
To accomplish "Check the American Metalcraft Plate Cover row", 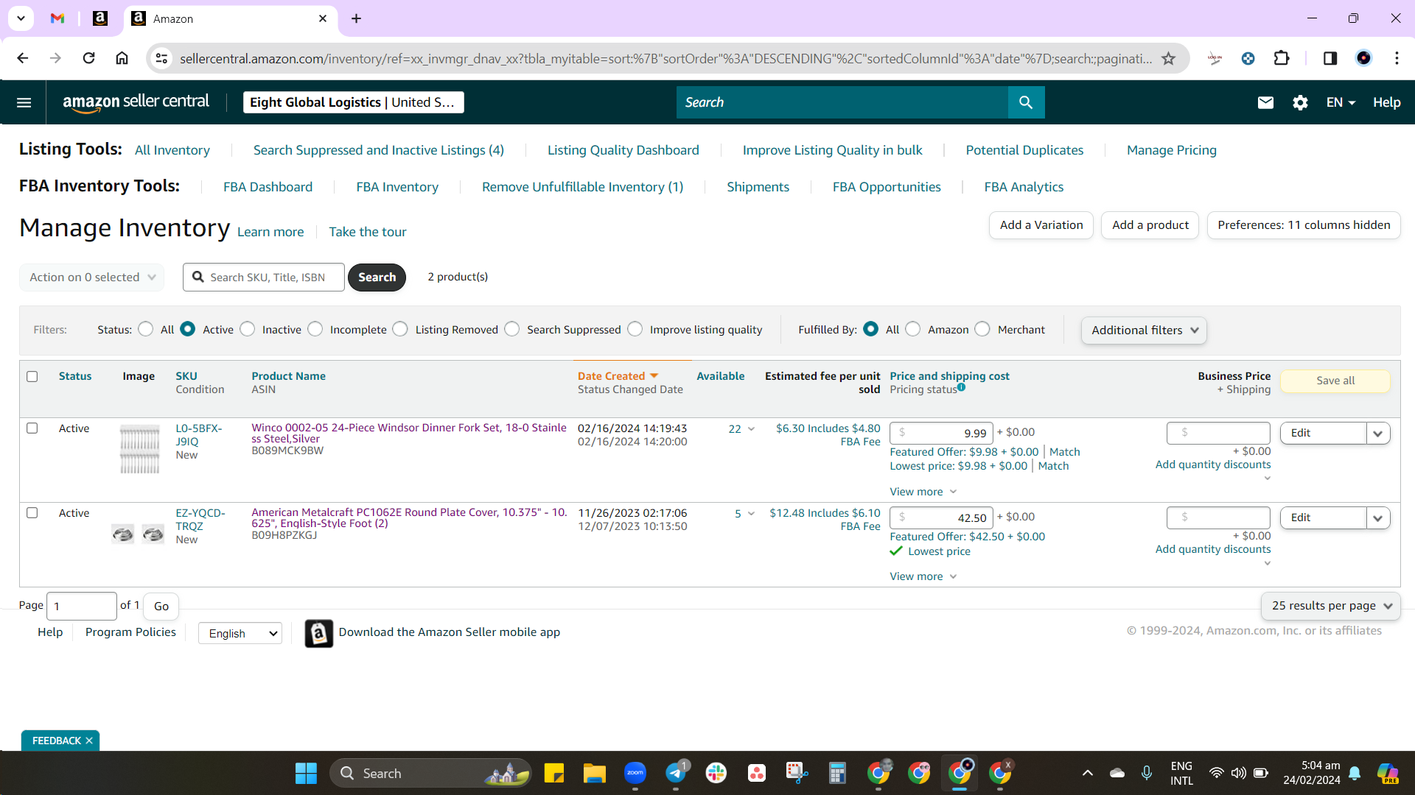I will 32,513.
